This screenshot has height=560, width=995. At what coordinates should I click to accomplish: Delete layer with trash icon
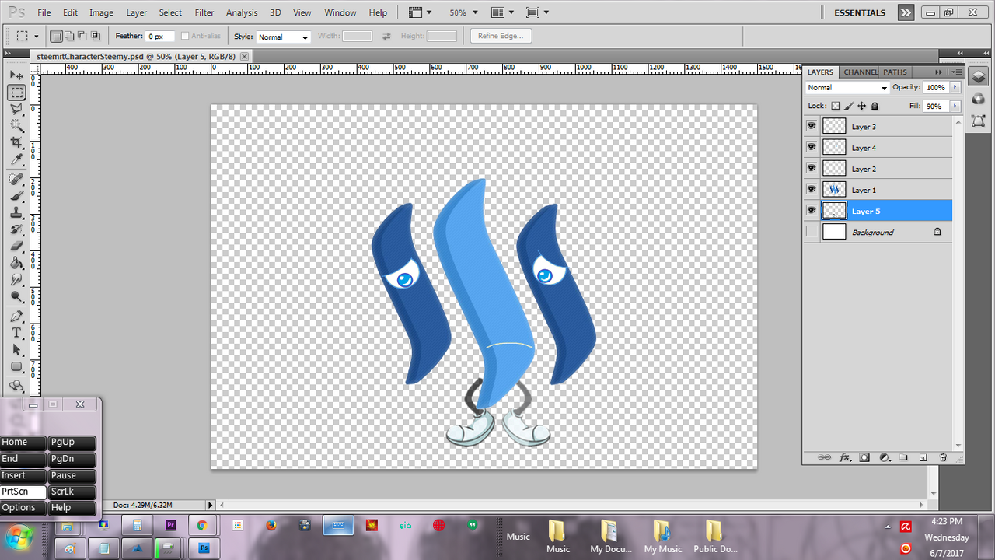pyautogui.click(x=943, y=457)
